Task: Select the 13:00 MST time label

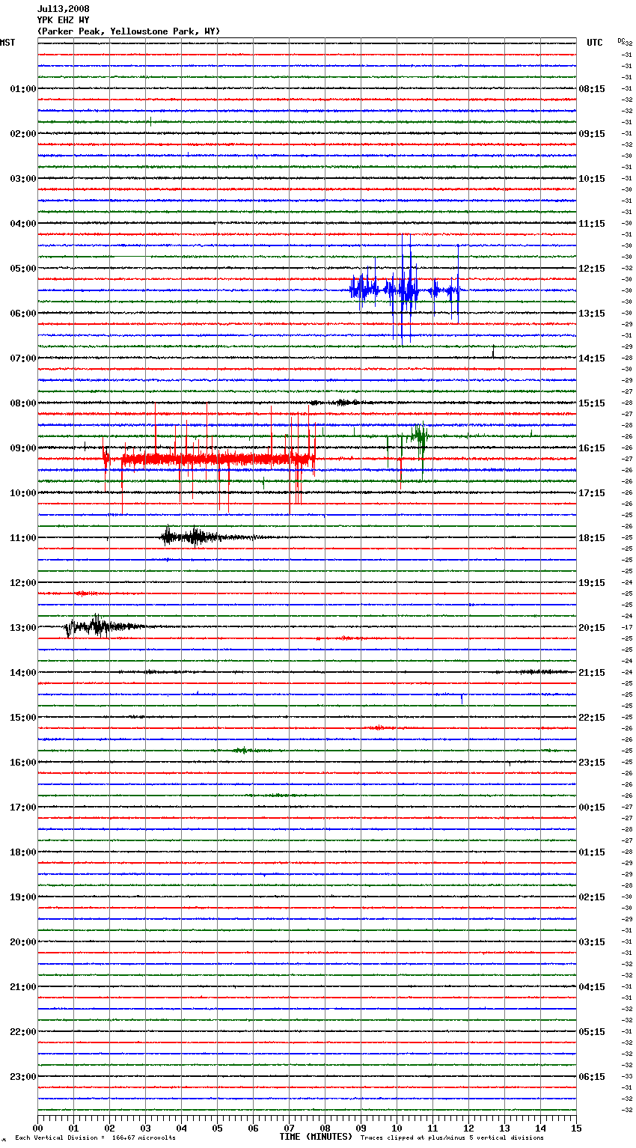Action: pyautogui.click(x=22, y=628)
